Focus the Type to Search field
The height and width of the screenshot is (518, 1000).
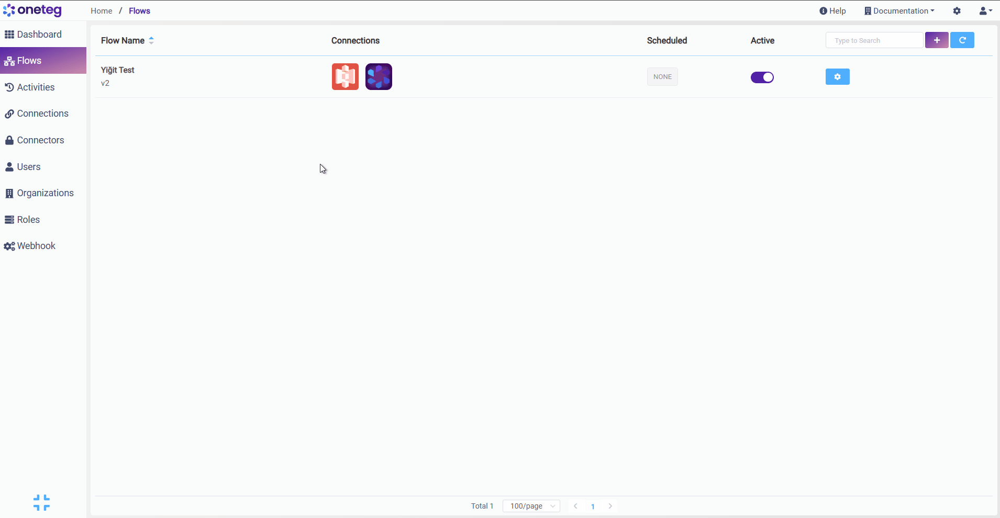873,40
